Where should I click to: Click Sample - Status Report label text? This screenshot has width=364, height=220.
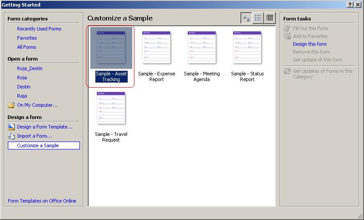tap(247, 77)
